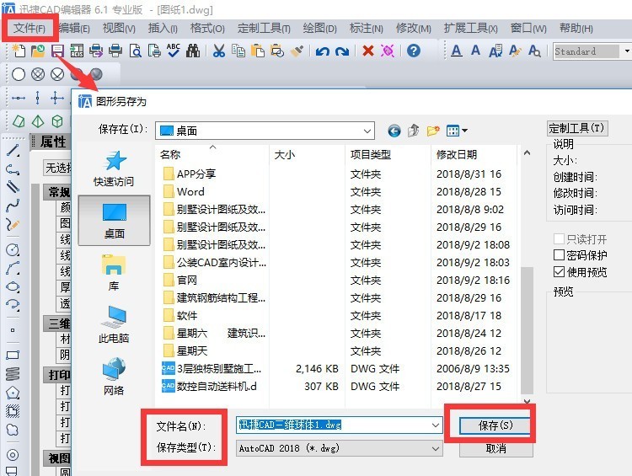This screenshot has height=476, width=632.
Task: Click the New drawing icon in toolbar
Action: 19,51
